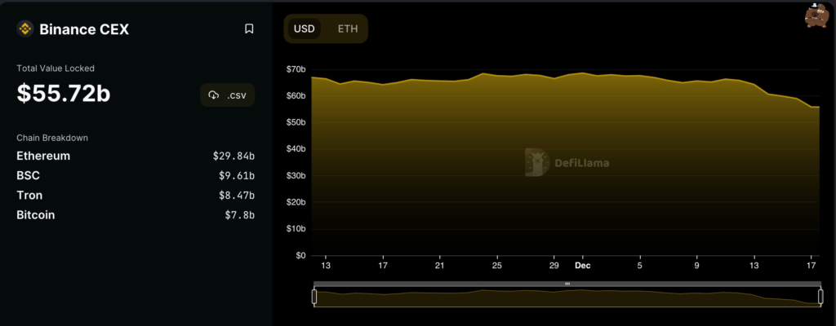Screen dimensions: 836x326
Task: Click the download cloud icon beside .csv
Action: (214, 95)
